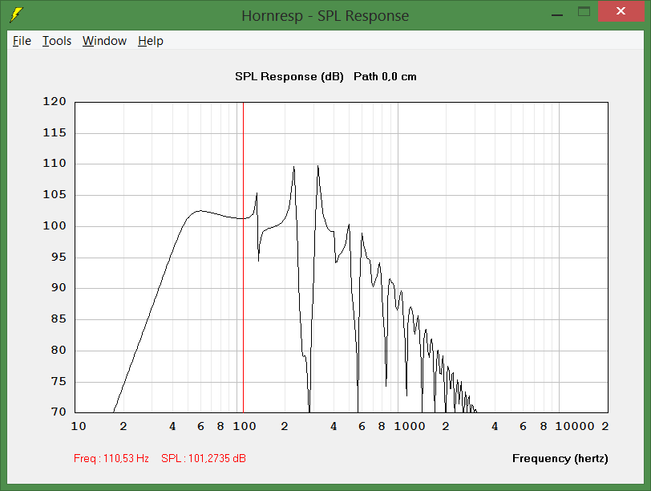This screenshot has height=491, width=651.
Task: Click the 70 dB y-axis label
Action: click(59, 412)
